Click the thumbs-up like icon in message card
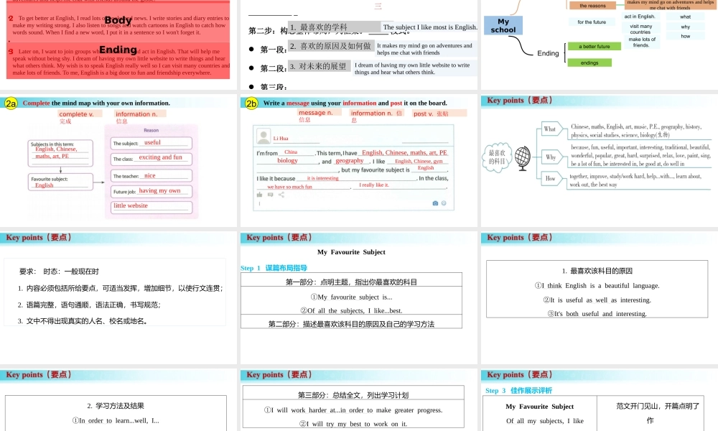 [x=260, y=195]
